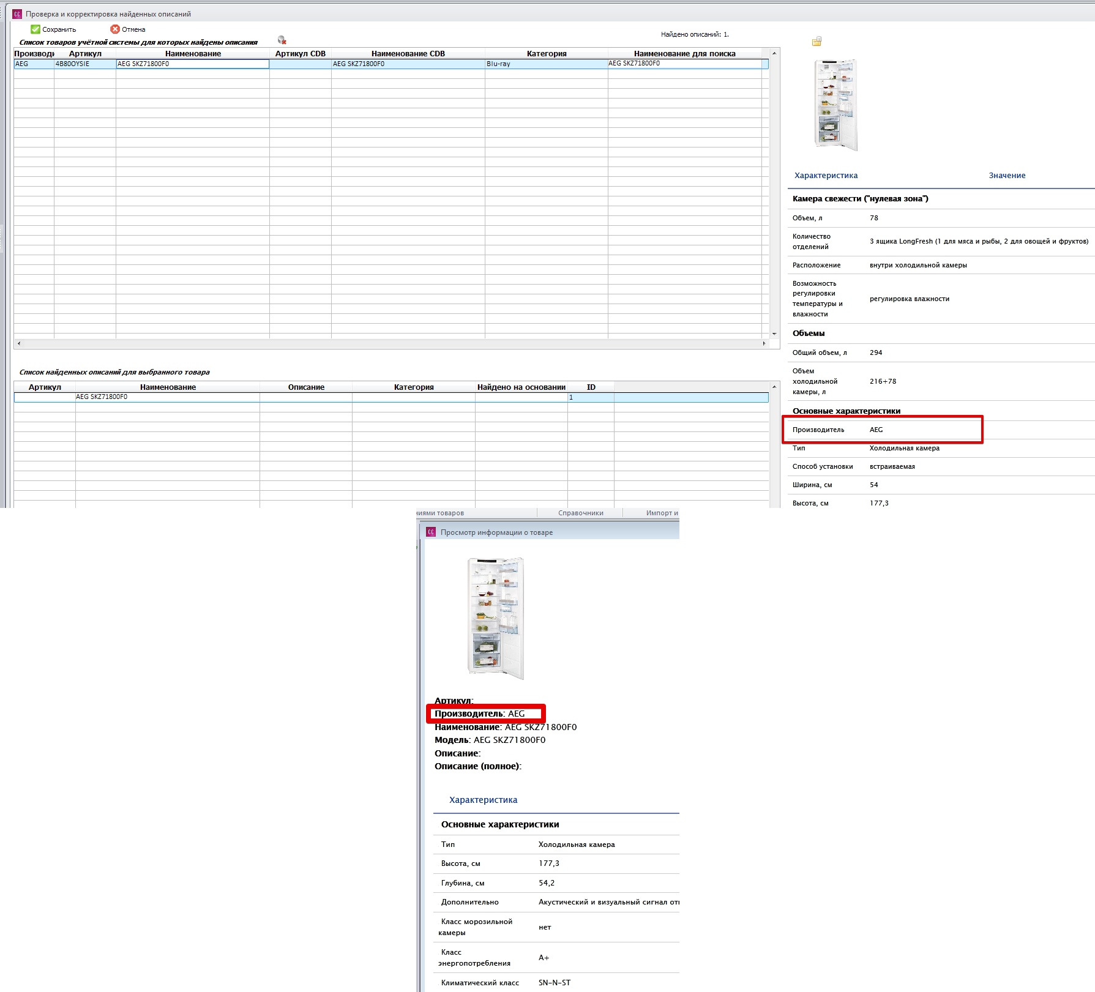Click the top table vertical scrollbar up arrow
The height and width of the screenshot is (992, 1095).
774,53
